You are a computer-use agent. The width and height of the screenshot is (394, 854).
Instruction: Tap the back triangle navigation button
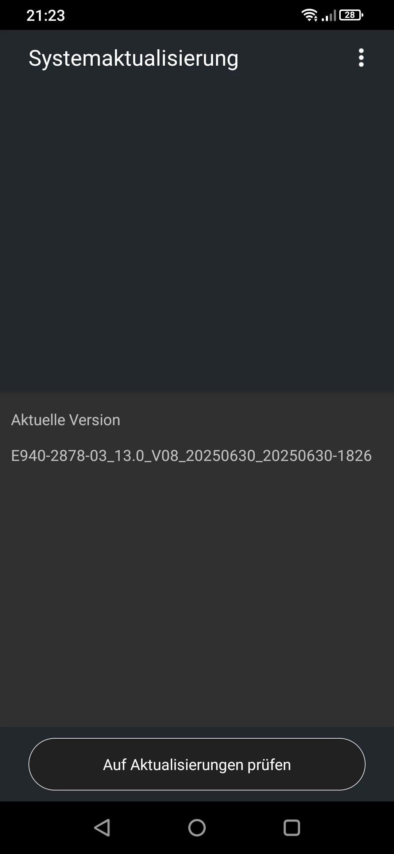pos(102,827)
